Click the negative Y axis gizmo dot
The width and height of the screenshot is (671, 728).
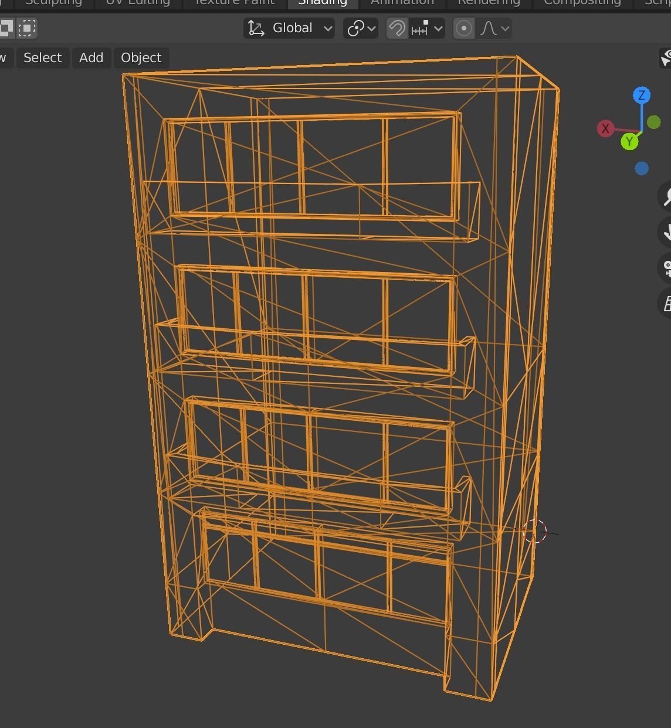click(654, 123)
